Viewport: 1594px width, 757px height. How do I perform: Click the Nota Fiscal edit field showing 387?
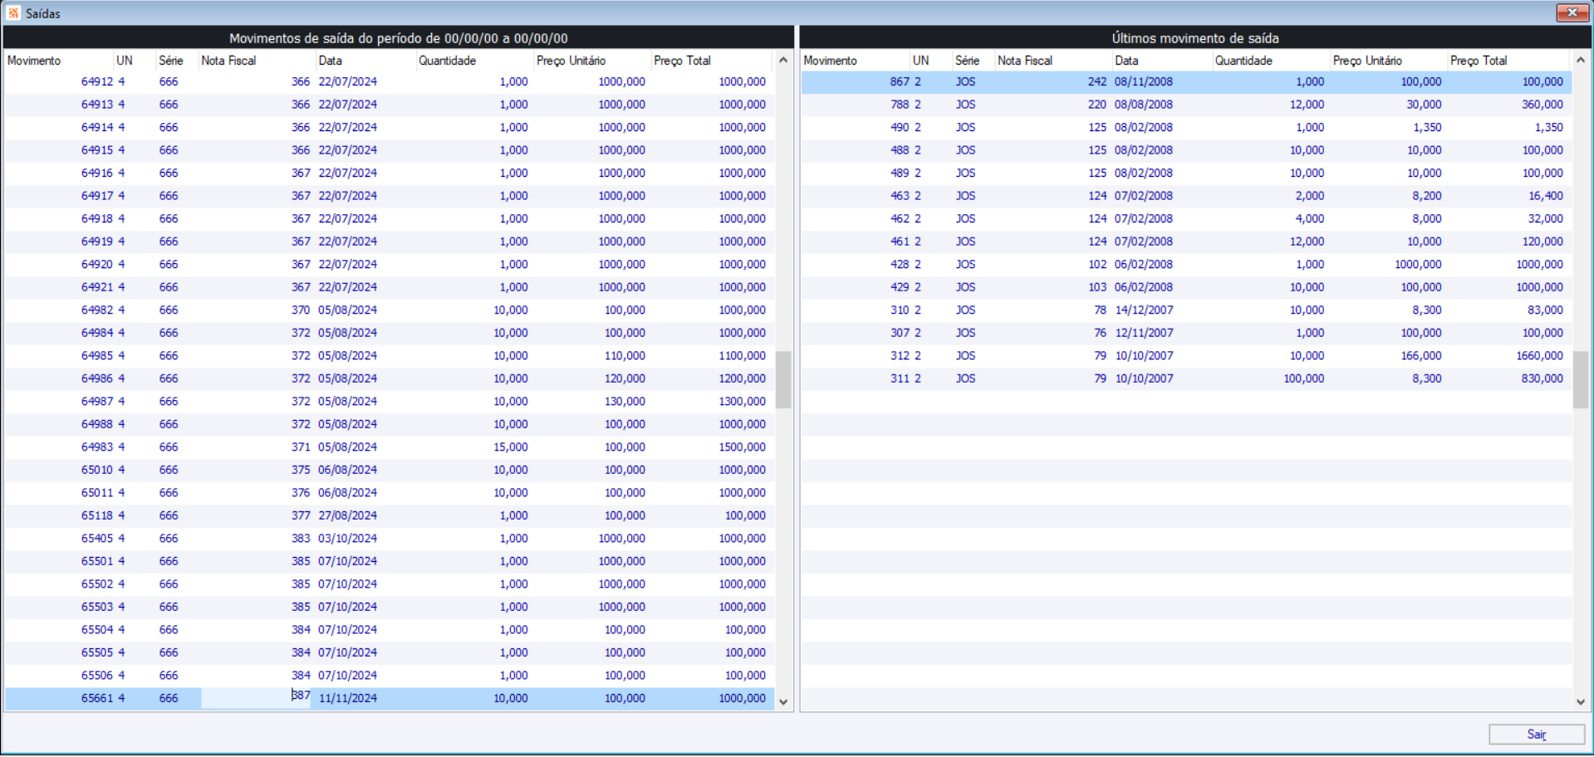tap(257, 698)
